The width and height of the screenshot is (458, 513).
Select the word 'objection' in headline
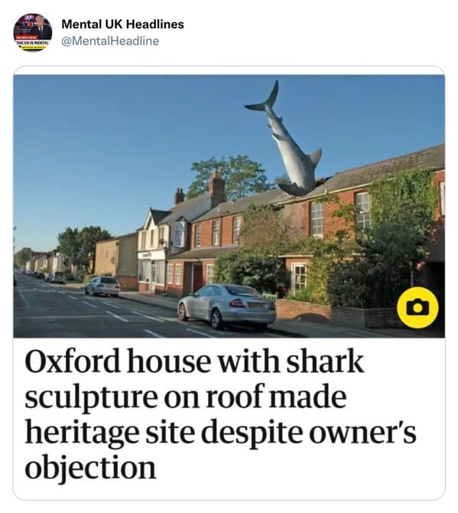[90, 468]
